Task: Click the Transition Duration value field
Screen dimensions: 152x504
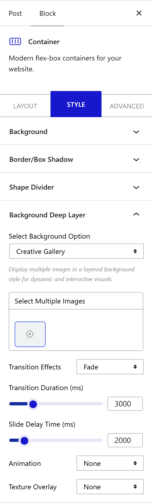Action: click(125, 404)
